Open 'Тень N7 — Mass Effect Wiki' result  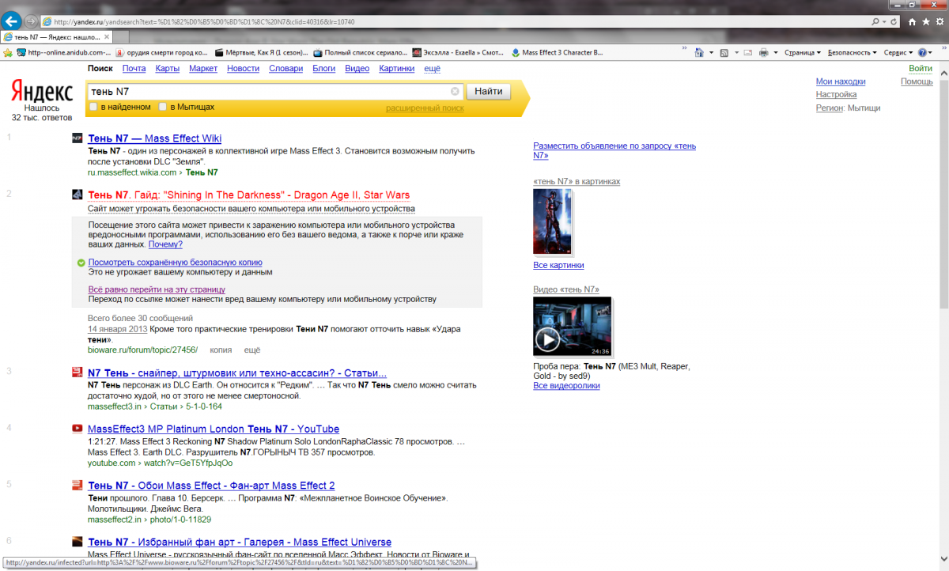[155, 138]
